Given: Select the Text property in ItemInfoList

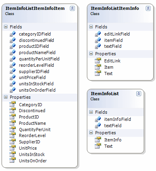Looking at the screenshot, I should 108,146.
